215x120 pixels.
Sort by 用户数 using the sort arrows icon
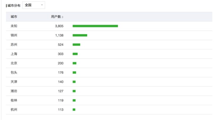tap(62, 17)
